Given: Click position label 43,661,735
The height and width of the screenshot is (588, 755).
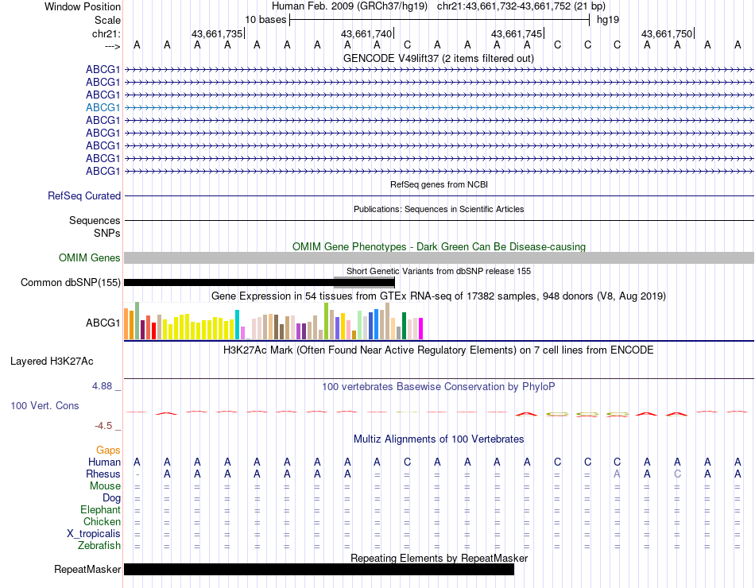Looking at the screenshot, I should tap(217, 33).
